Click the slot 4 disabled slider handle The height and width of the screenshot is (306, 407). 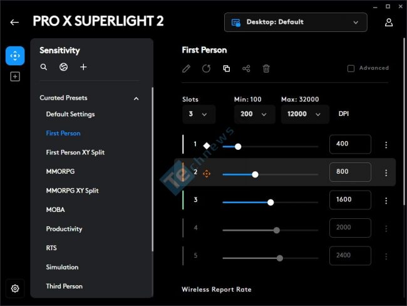277,230
